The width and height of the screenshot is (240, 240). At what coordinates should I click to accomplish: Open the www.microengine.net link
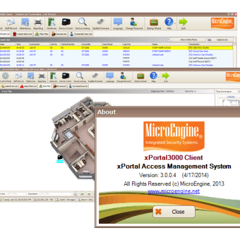pyautogui.click(x=173, y=191)
